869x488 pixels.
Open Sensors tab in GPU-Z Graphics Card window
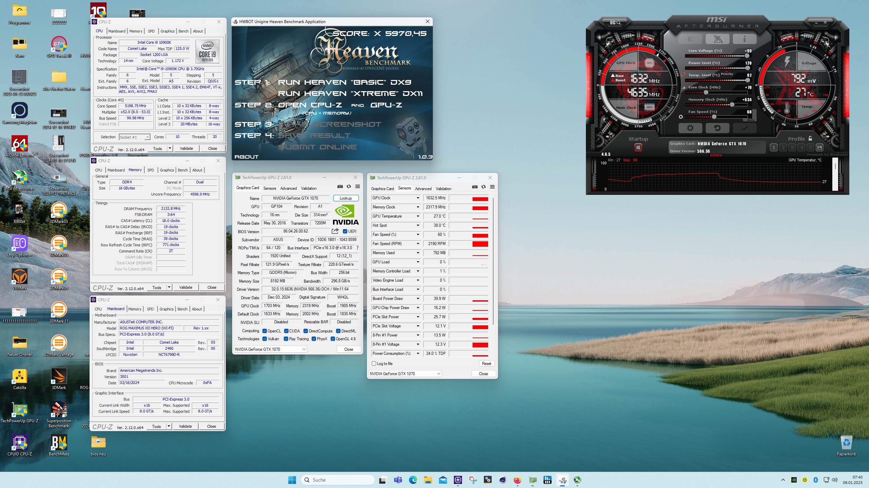(270, 188)
